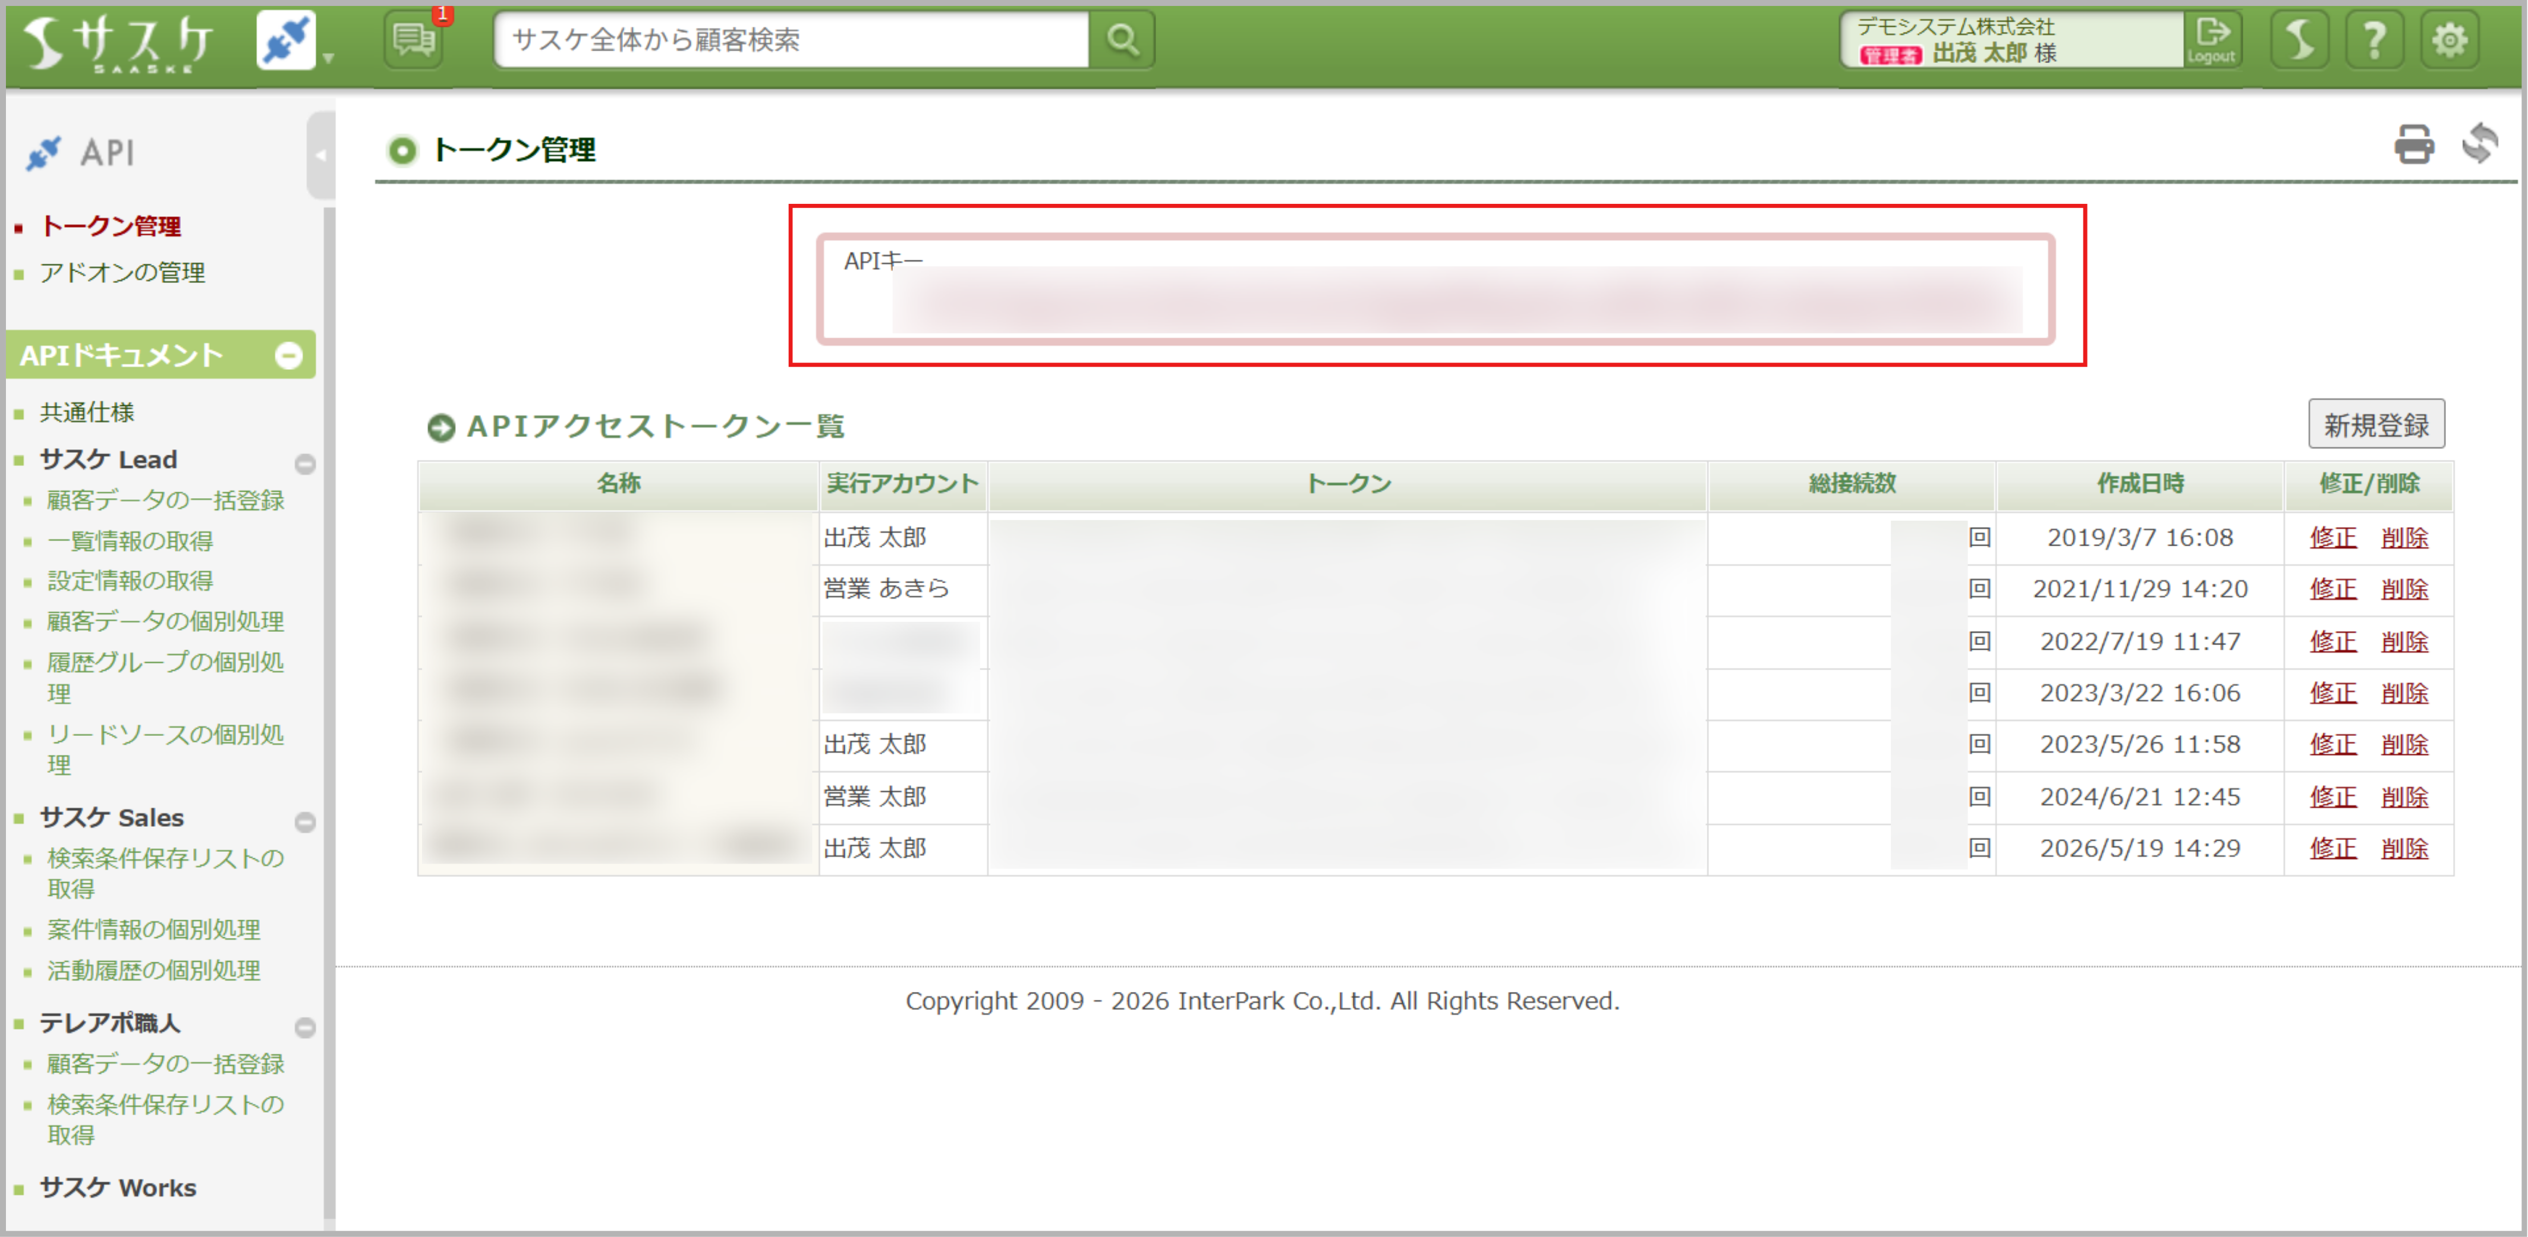Click 修正 for the 2023/3/22 16:06 token

click(x=2332, y=693)
